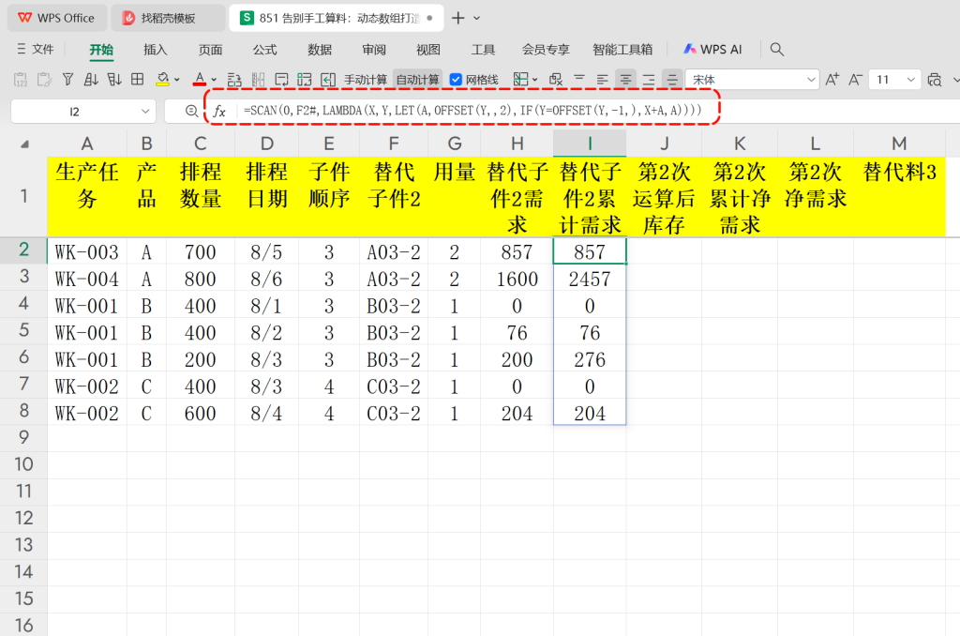The height and width of the screenshot is (636, 960).
Task: Switch to the 视图 view tab
Action: pyautogui.click(x=427, y=50)
